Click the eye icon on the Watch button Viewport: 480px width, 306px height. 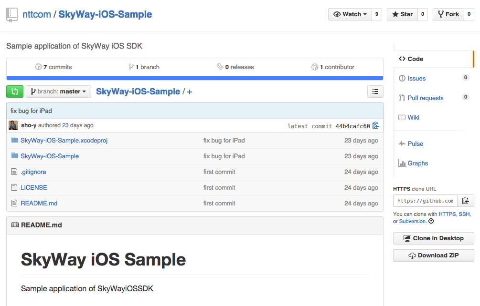tap(337, 14)
